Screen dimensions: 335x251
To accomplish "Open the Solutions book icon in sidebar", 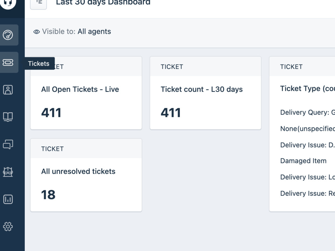I will click(8, 117).
